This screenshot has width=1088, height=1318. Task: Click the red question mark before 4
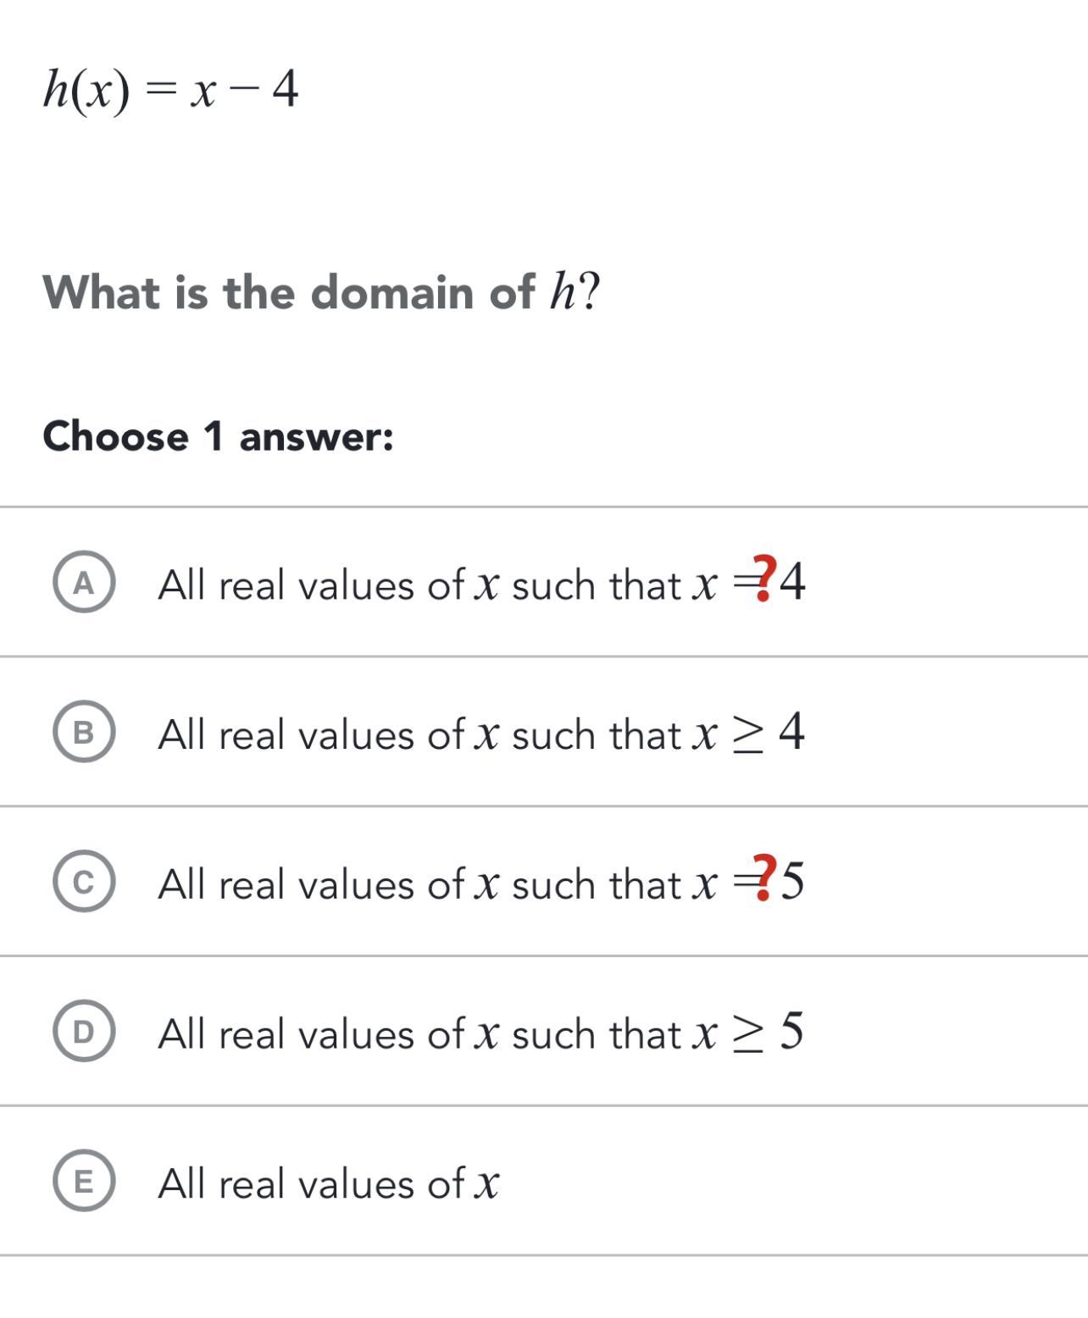(x=764, y=579)
